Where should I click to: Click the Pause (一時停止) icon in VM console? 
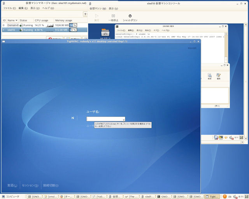pos(113,16)
